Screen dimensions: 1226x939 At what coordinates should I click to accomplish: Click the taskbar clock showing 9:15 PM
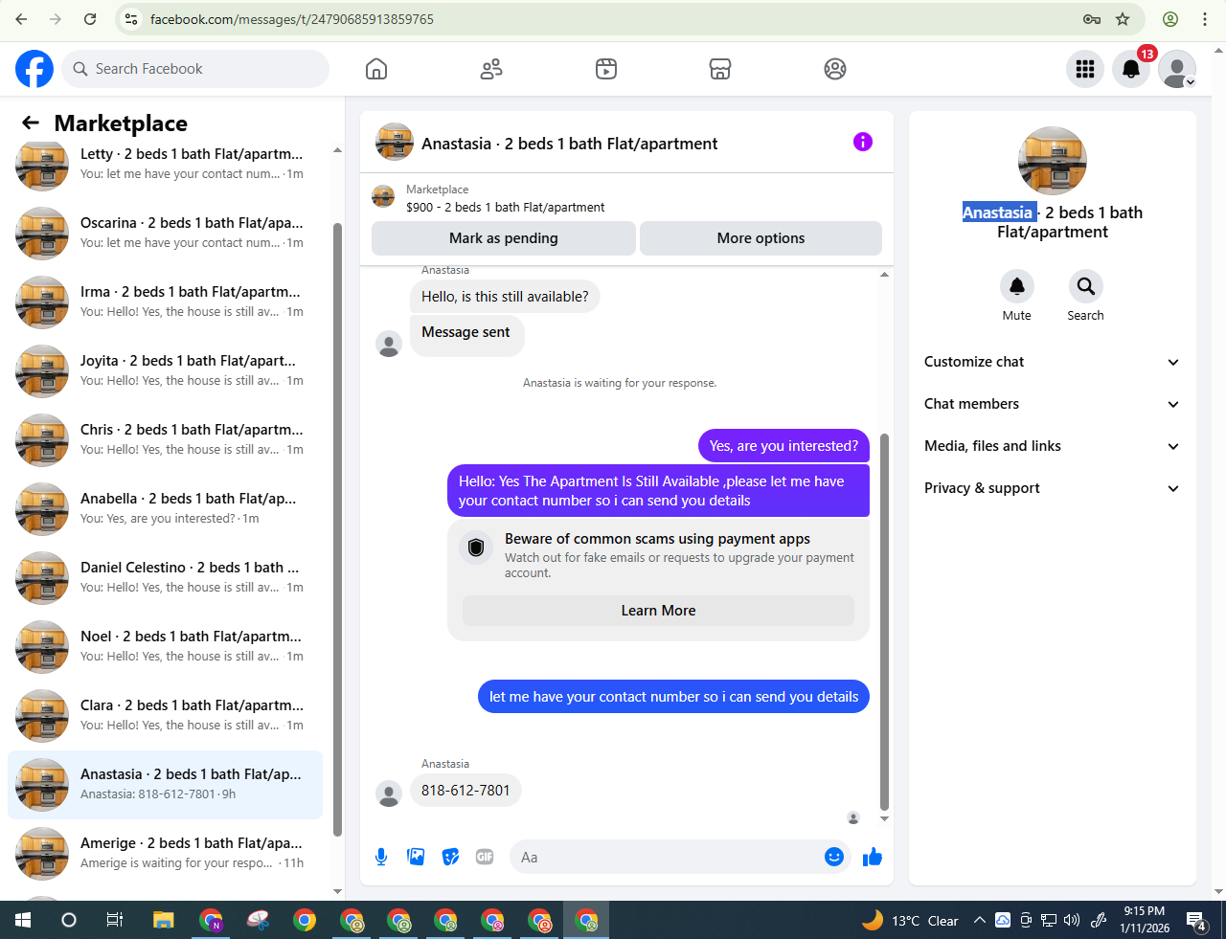1145,920
